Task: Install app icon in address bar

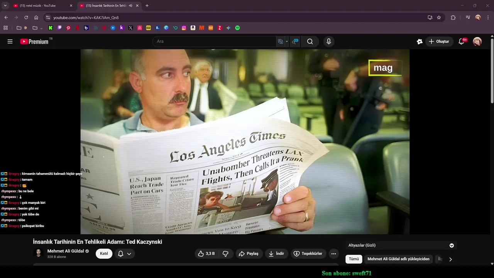Action: tap(430, 17)
